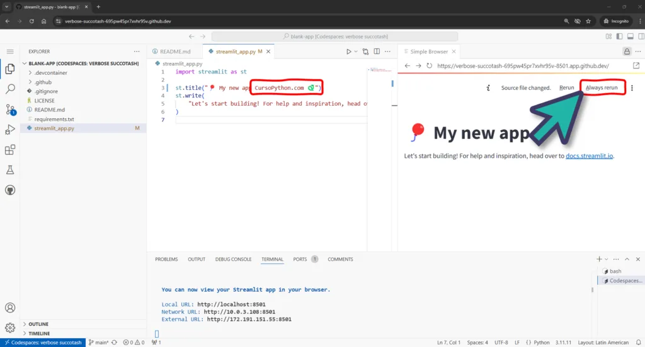Open requirements.txt in the explorer
The image size is (645, 347).
click(x=54, y=119)
